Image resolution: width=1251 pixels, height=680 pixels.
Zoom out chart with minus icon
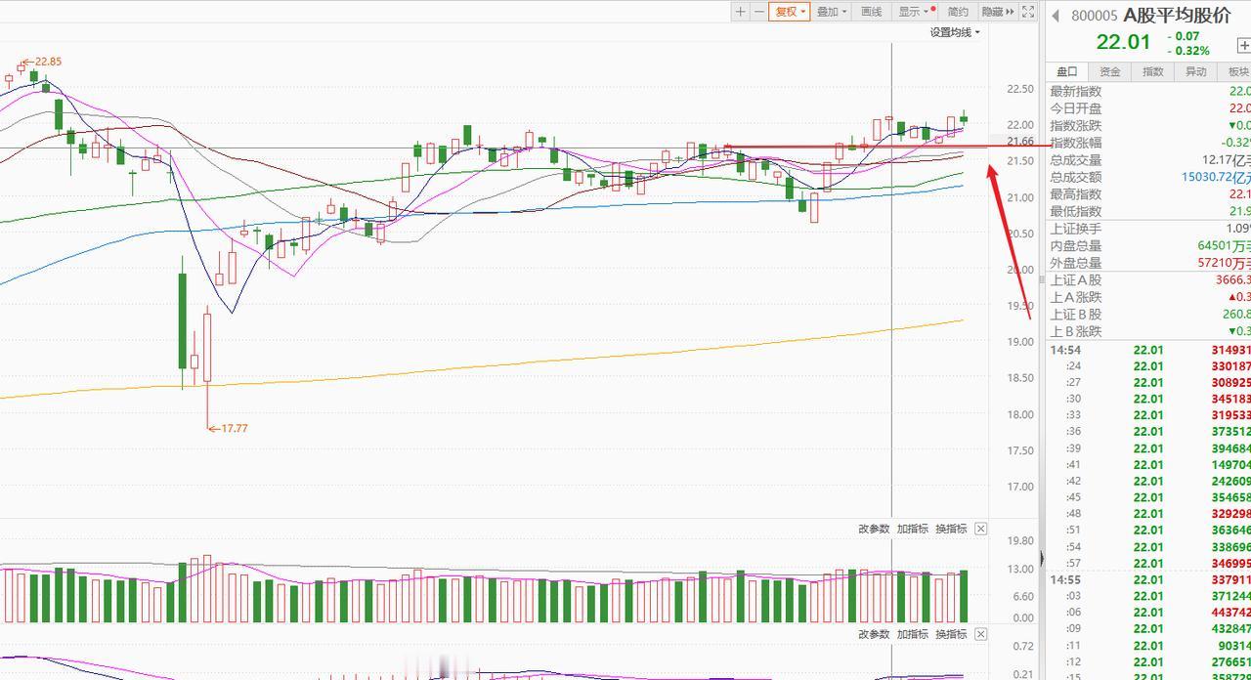pyautogui.click(x=758, y=12)
